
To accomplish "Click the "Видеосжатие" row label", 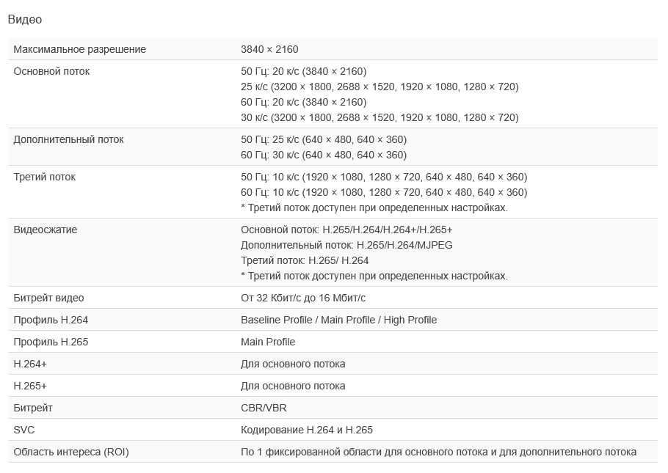I will (x=45, y=230).
